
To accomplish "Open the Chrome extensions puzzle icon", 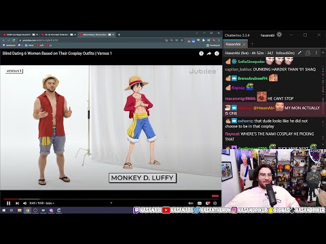I will (x=203, y=40).
